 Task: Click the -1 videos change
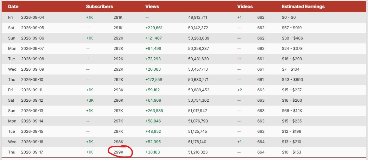pos(239,59)
